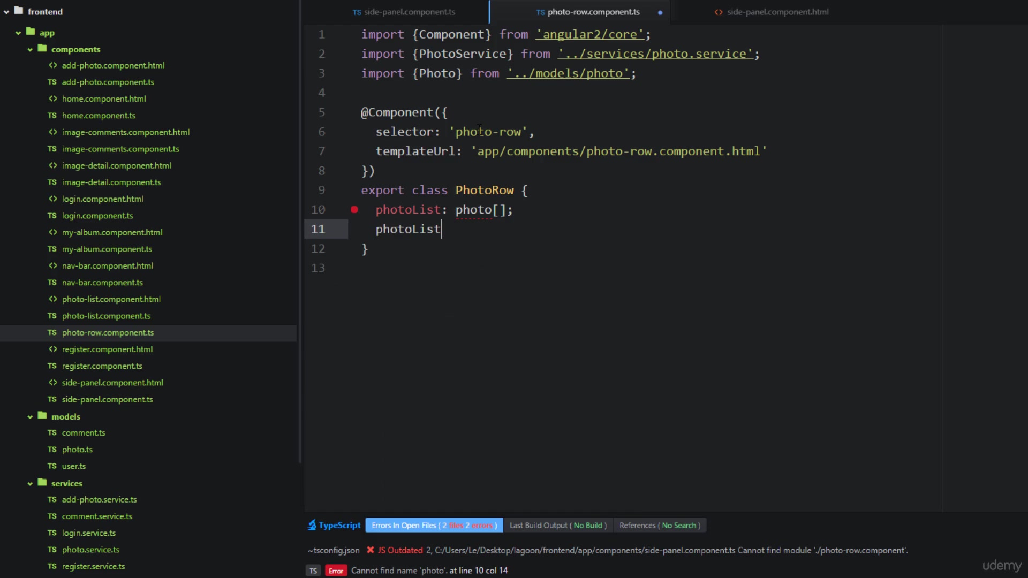This screenshot has height=578, width=1028.
Task: Collapse the services folder
Action: point(30,484)
